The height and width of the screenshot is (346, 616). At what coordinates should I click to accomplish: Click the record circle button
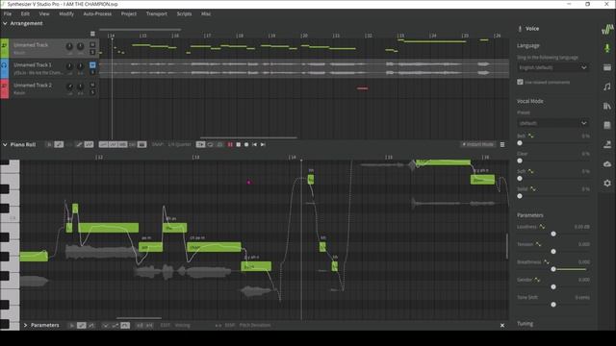click(246, 145)
